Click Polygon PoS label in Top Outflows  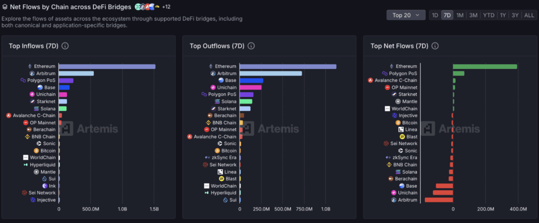click(223, 95)
